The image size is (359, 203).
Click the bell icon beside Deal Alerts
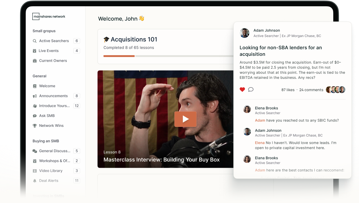pyautogui.click(x=35, y=181)
